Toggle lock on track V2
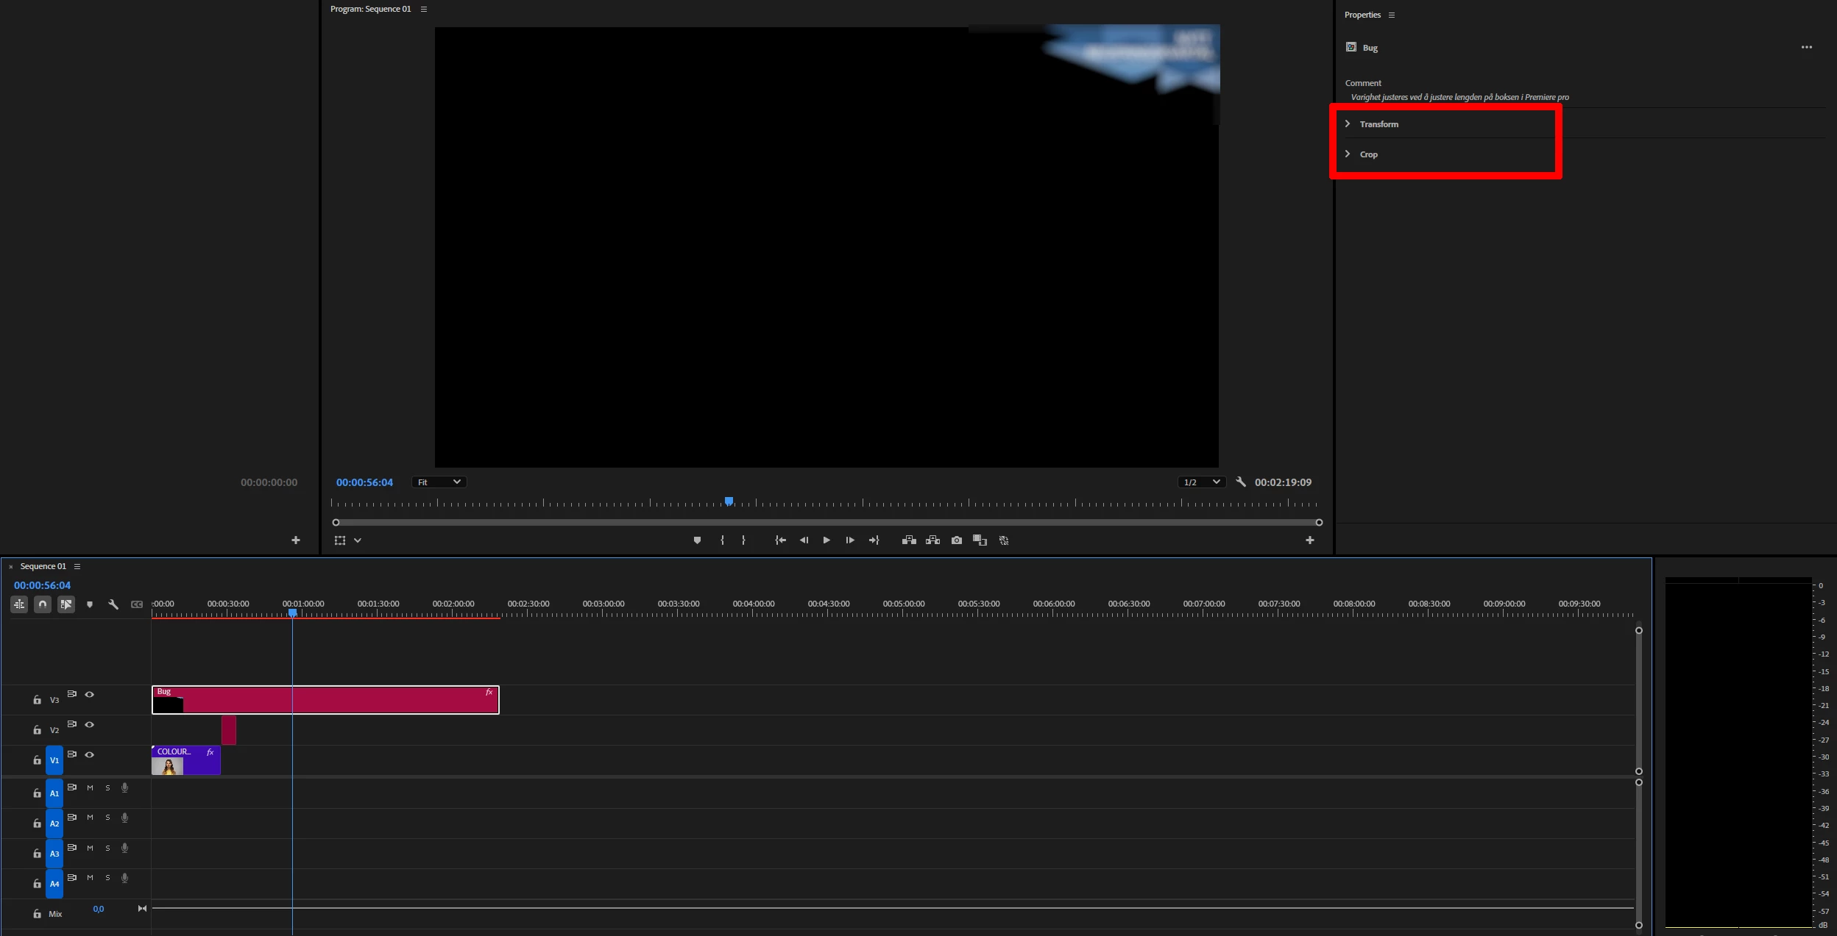1837x936 pixels. click(x=37, y=730)
